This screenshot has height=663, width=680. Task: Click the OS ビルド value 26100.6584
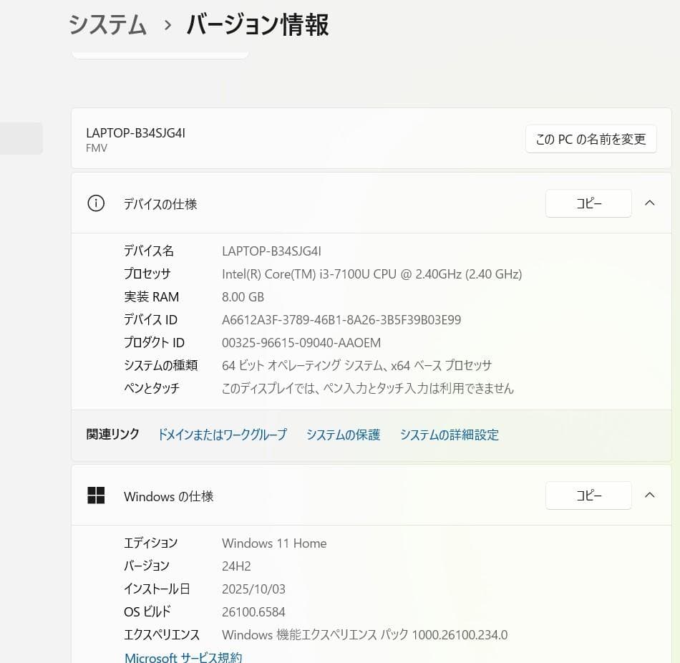253,611
